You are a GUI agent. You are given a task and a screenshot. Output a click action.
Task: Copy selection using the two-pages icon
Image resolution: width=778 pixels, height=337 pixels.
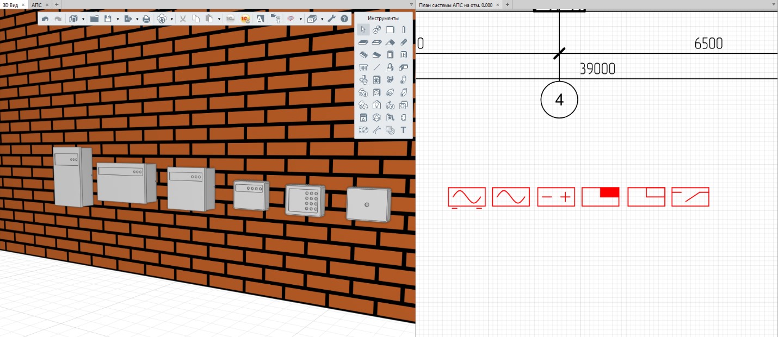click(x=196, y=19)
